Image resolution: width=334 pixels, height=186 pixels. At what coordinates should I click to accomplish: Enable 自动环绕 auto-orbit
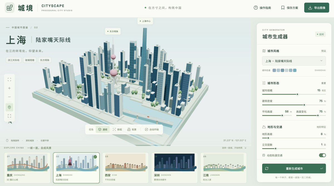coord(152,130)
